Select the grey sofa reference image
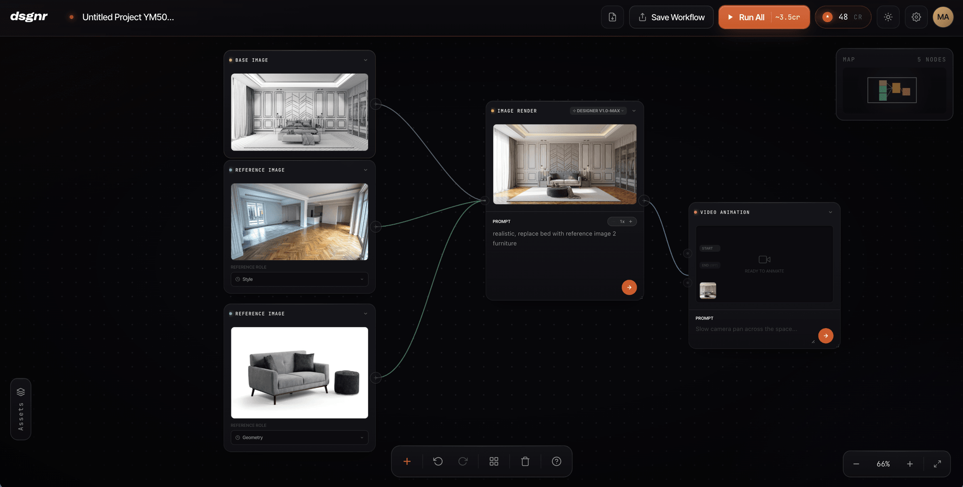Screen dimensions: 963x487 [x=300, y=373]
